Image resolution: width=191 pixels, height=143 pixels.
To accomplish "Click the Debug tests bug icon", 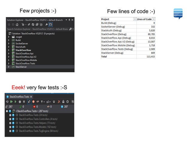I will 20,102.
